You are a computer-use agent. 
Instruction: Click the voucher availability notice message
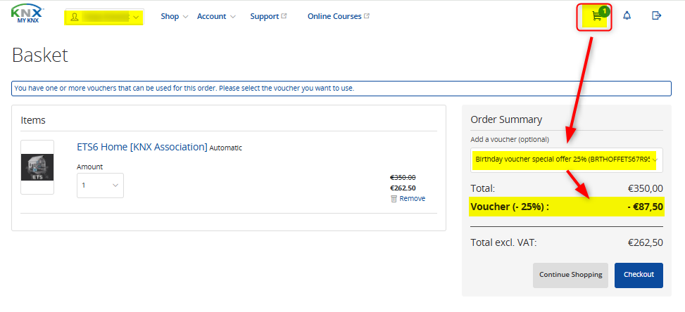coord(184,88)
